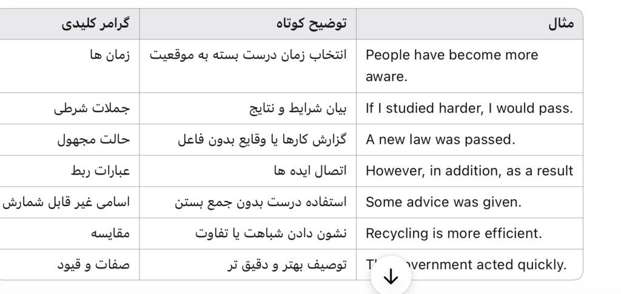Viewport: 621px width, 294px height.
Task: Select the "People have become more aware." cell
Action: [x=452, y=65]
